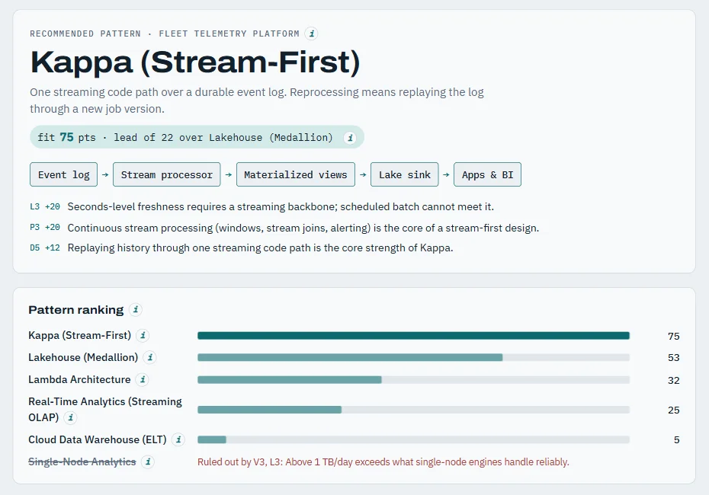The height and width of the screenshot is (495, 709).
Task: Select the Event log pipeline box
Action: pyautogui.click(x=64, y=174)
